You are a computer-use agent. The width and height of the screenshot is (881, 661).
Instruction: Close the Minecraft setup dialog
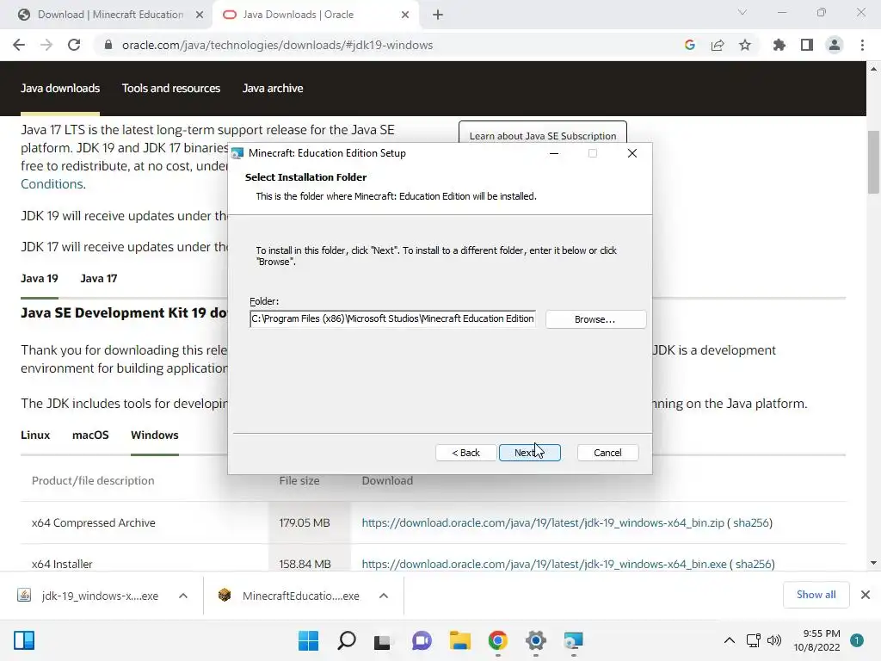point(632,153)
